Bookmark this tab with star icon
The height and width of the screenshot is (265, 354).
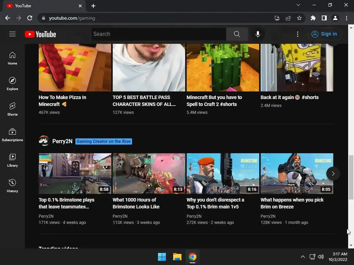pyautogui.click(x=299, y=18)
